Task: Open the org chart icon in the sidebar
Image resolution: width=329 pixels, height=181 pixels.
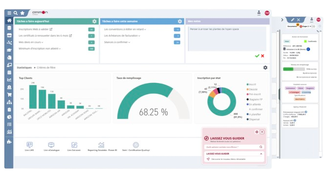Action: coord(9,102)
